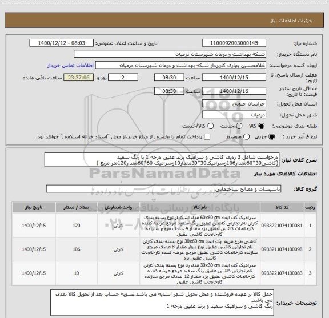The image size is (329, 318).
Task: Click quantity 106 in row 2
Action: [x=77, y=249]
